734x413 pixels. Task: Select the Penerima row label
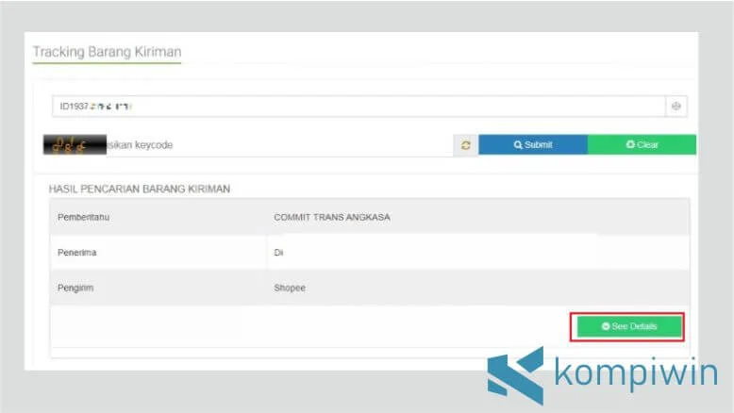point(77,253)
